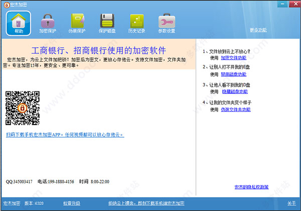Viewport: 301px width, 211px height.
Task: Open the 帮助 home icon
Action: point(19,23)
